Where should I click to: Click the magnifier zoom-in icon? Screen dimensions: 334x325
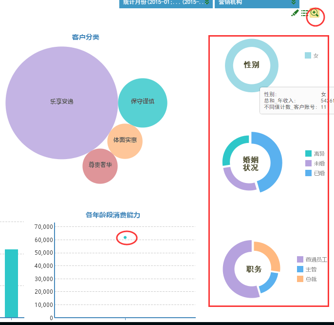pyautogui.click(x=315, y=13)
